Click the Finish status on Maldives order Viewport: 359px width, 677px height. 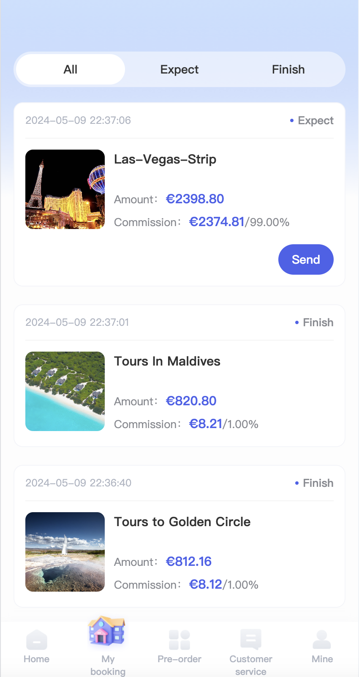(x=318, y=322)
